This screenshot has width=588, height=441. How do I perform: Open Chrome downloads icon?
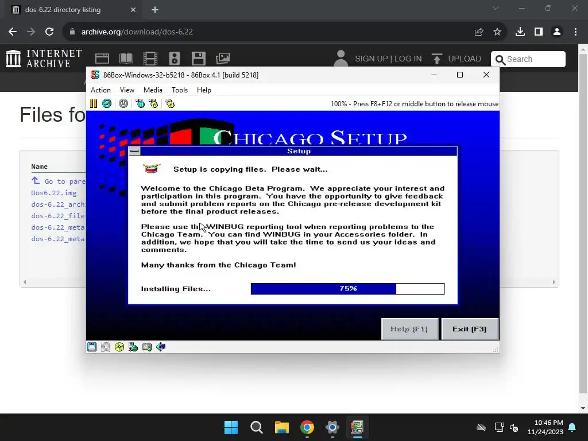(x=520, y=32)
